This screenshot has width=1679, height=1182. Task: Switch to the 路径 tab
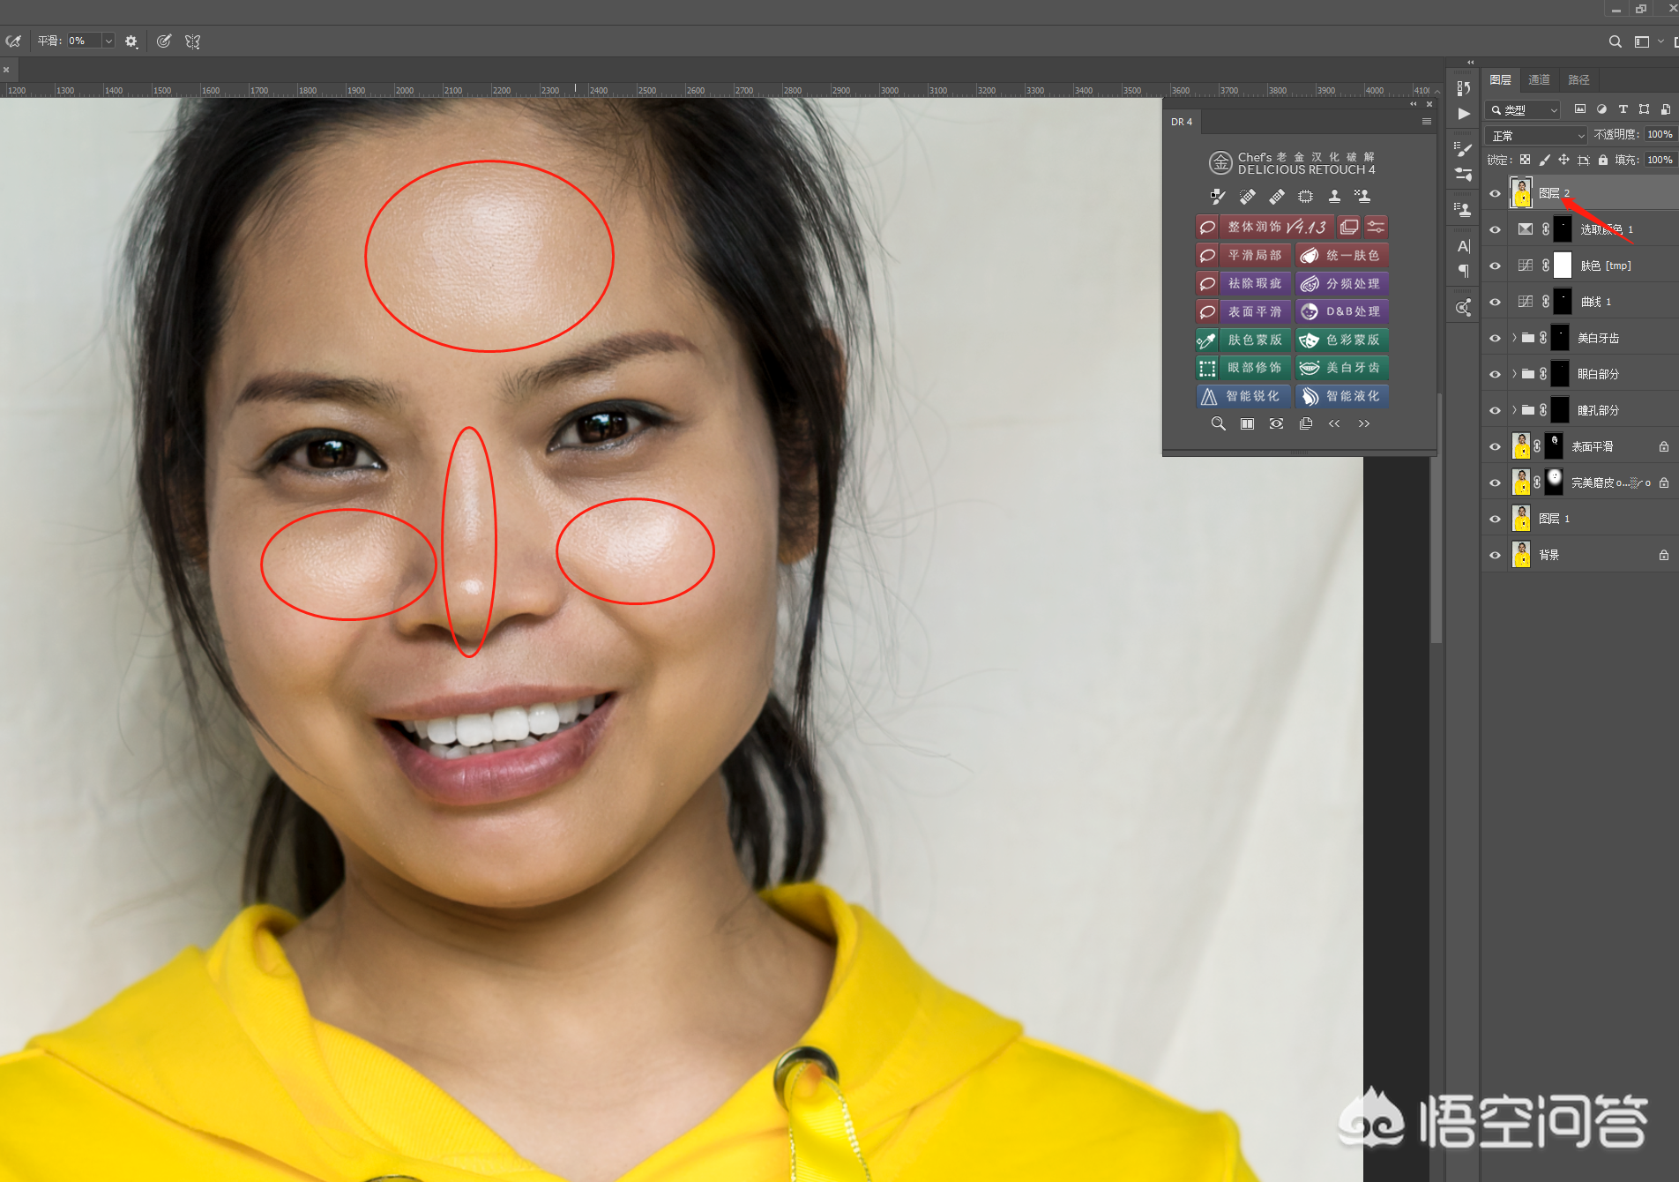pyautogui.click(x=1578, y=80)
